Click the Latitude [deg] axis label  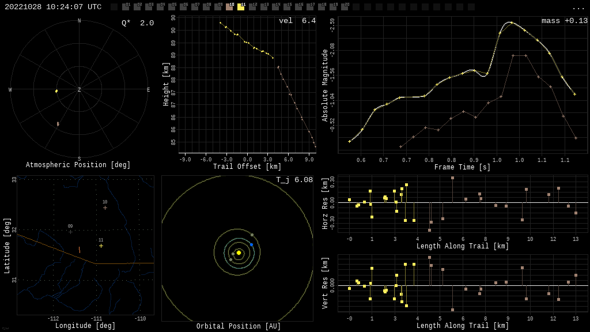click(x=7, y=246)
